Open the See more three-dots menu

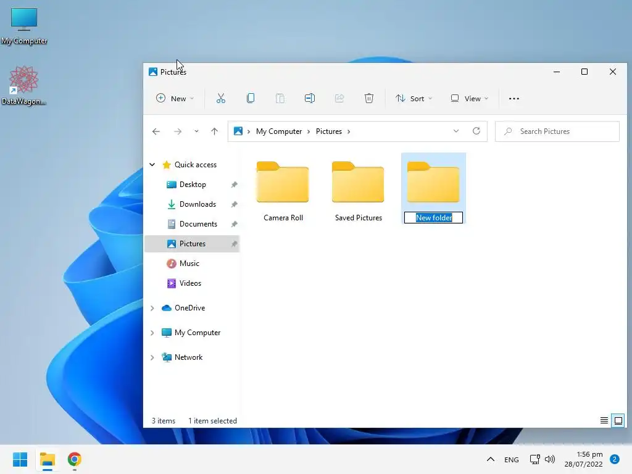tap(514, 98)
